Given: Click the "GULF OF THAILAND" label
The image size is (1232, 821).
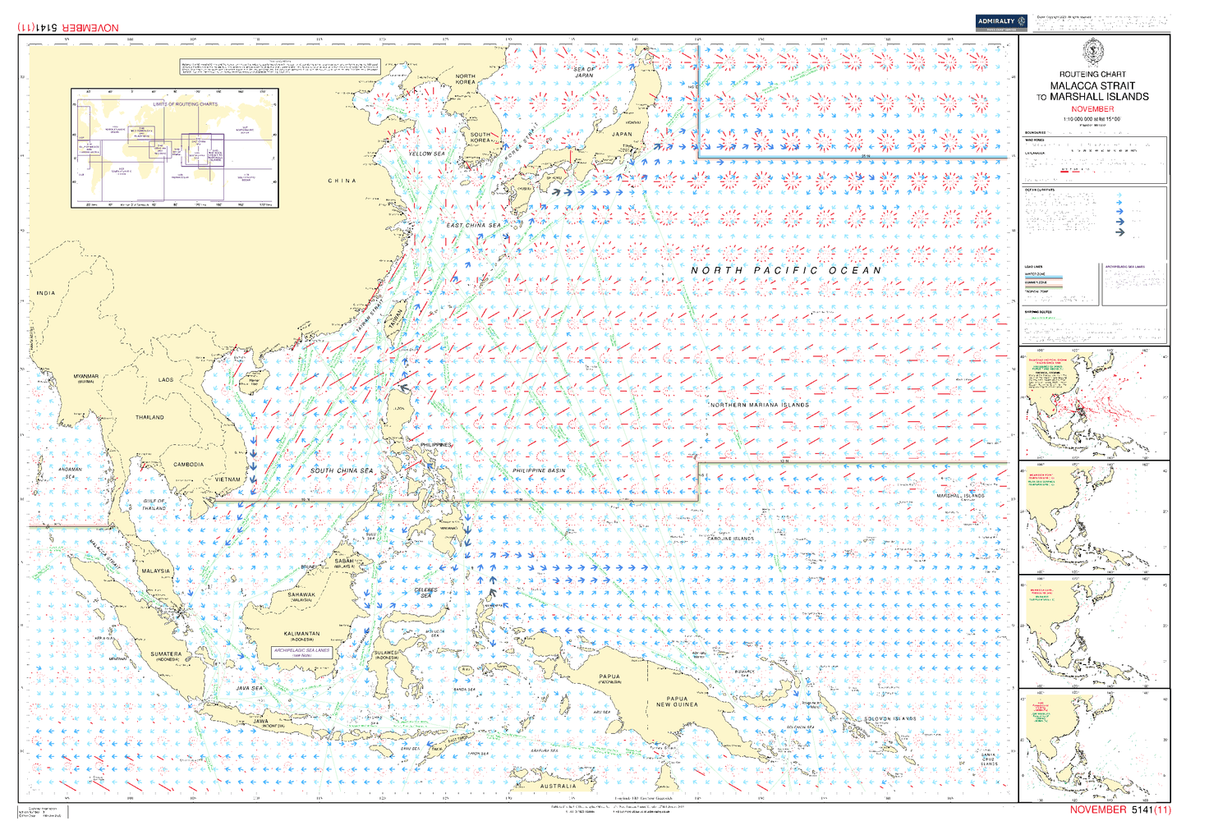Looking at the screenshot, I should coord(154,504).
